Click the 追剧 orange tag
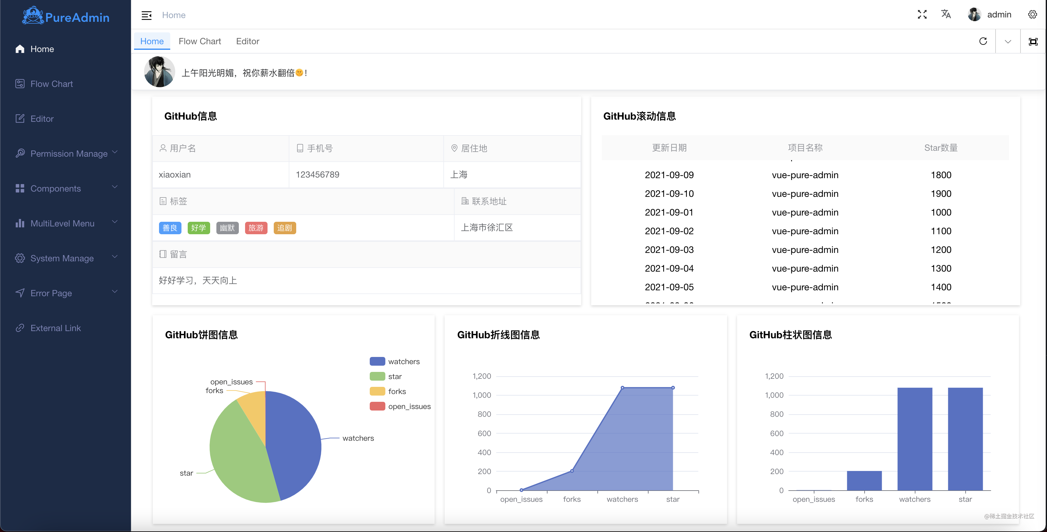The image size is (1047, 532). (x=285, y=228)
